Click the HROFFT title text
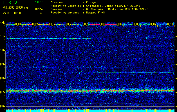The width and height of the screenshot is (177, 112). [17, 2]
